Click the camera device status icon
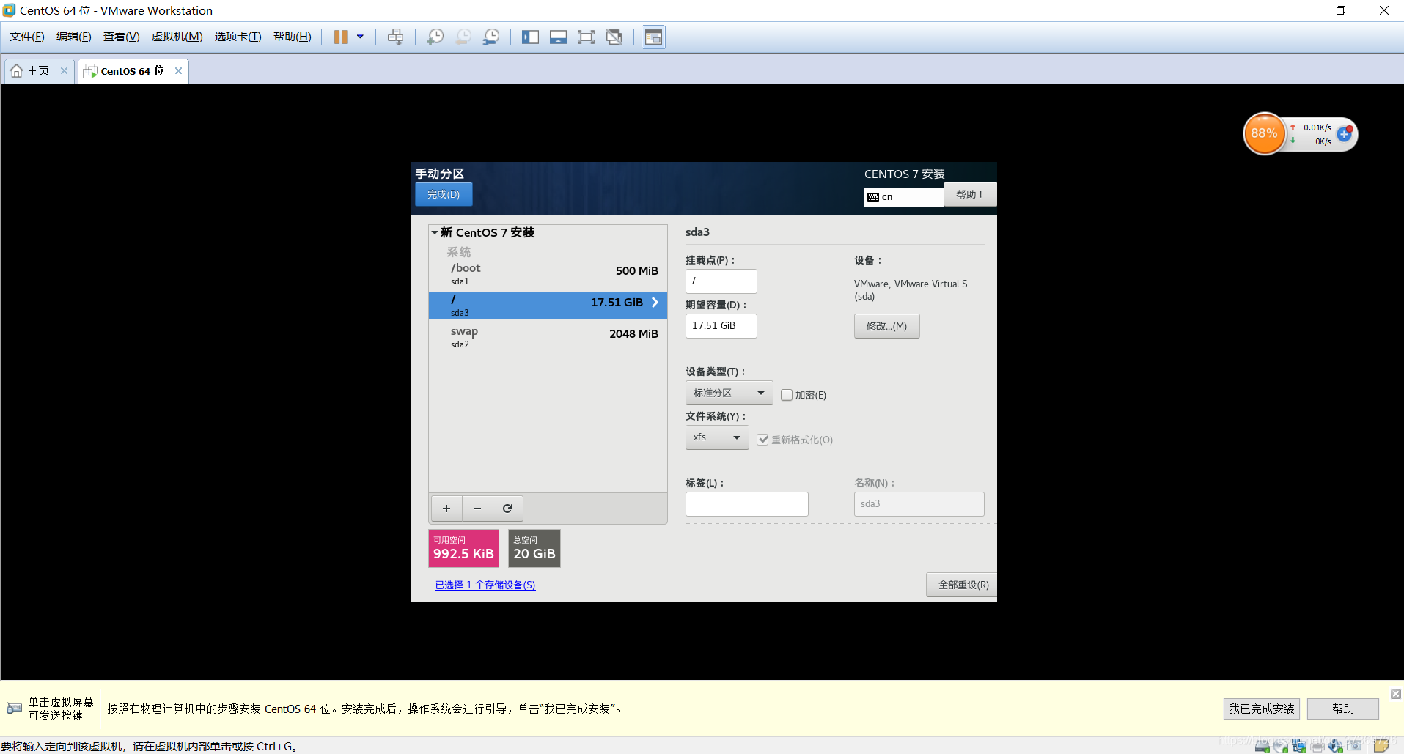Image resolution: width=1404 pixels, height=754 pixels. click(1354, 746)
